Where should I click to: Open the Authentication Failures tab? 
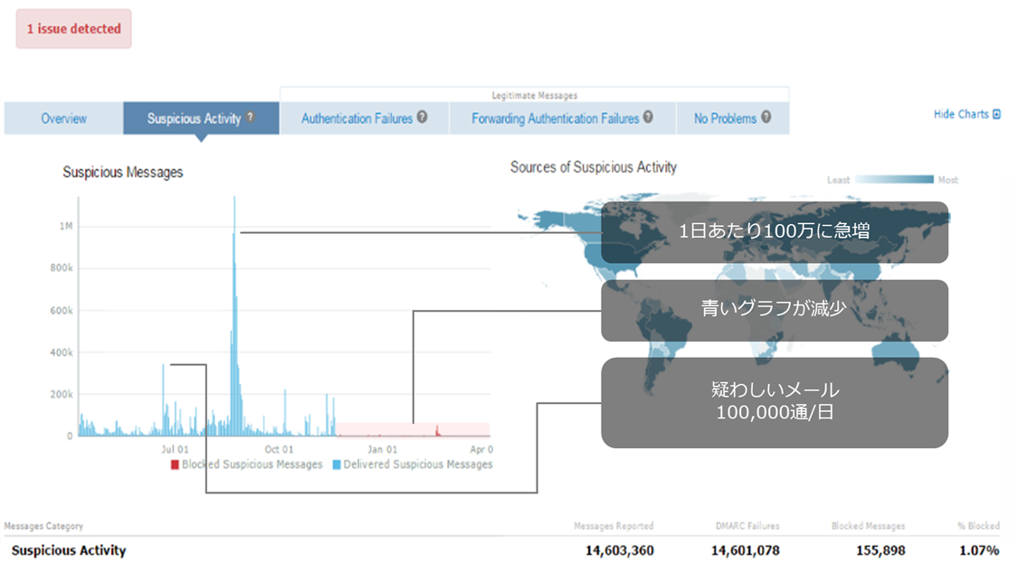pyautogui.click(x=357, y=118)
